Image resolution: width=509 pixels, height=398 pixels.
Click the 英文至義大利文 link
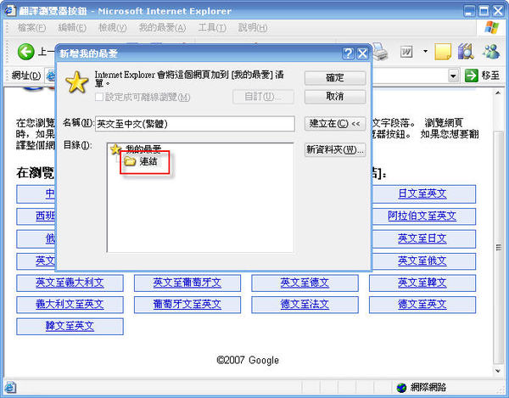[70, 283]
